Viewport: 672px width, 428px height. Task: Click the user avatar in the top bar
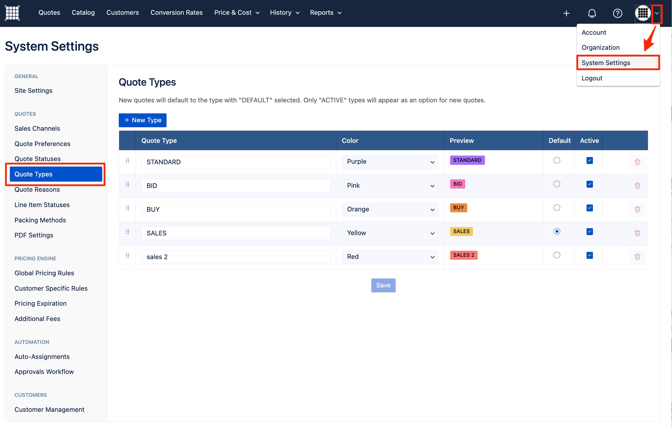pyautogui.click(x=643, y=13)
